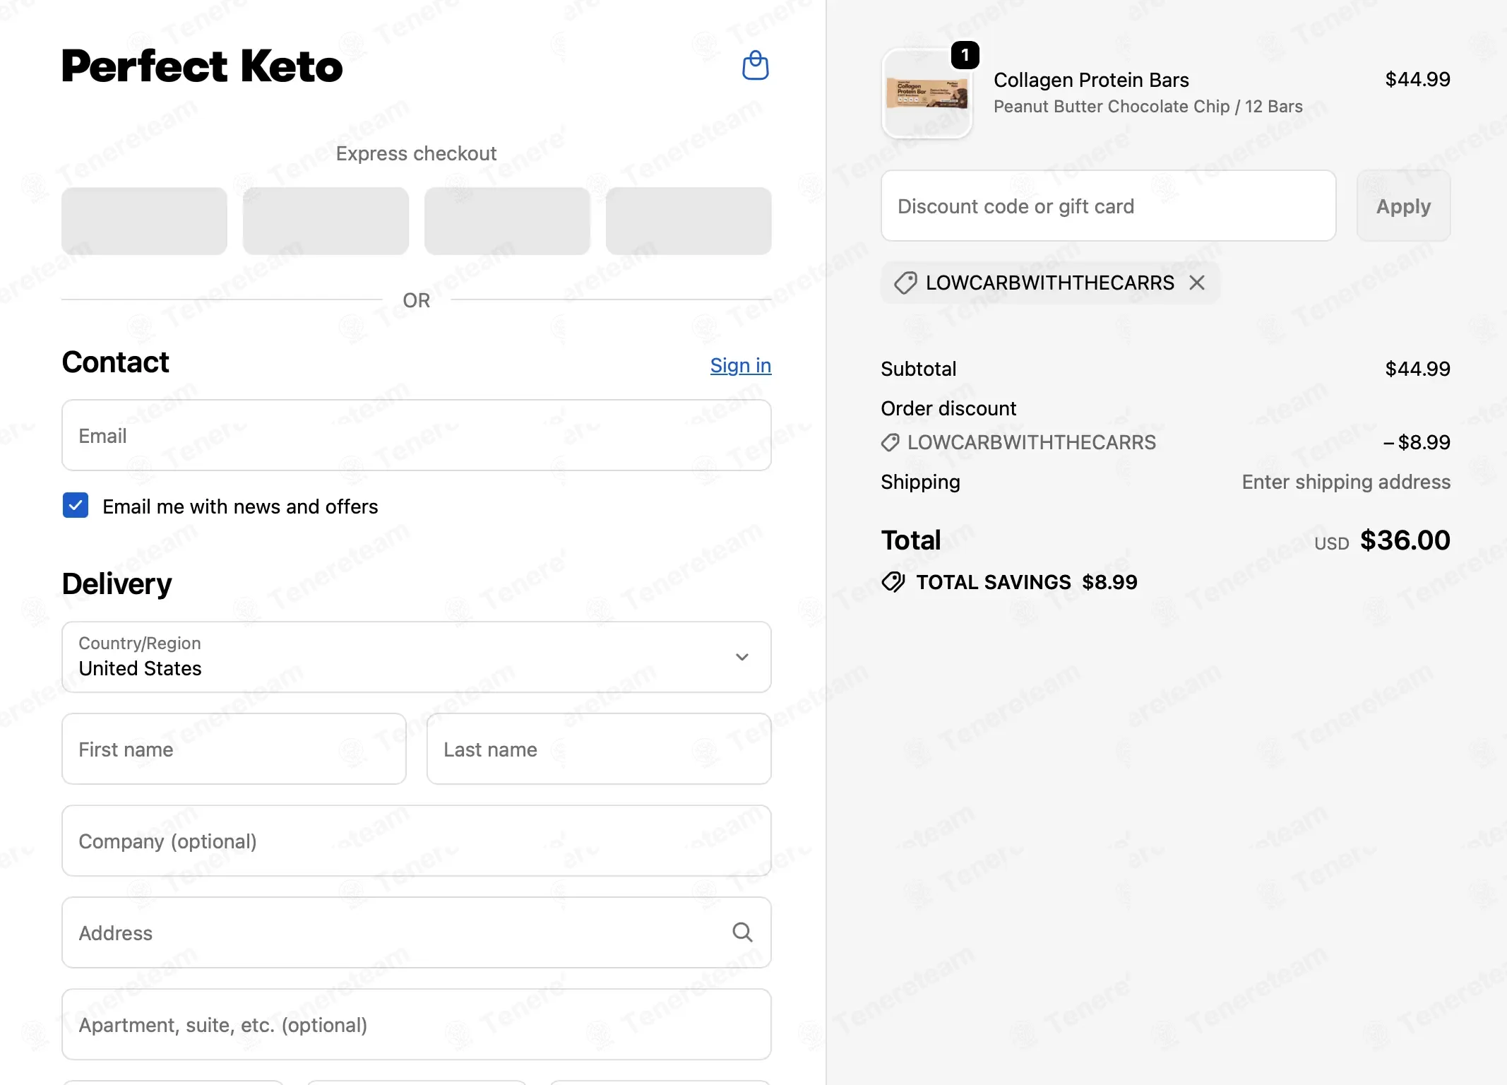Click the Sign in link
This screenshot has height=1085, width=1507.
click(x=741, y=365)
